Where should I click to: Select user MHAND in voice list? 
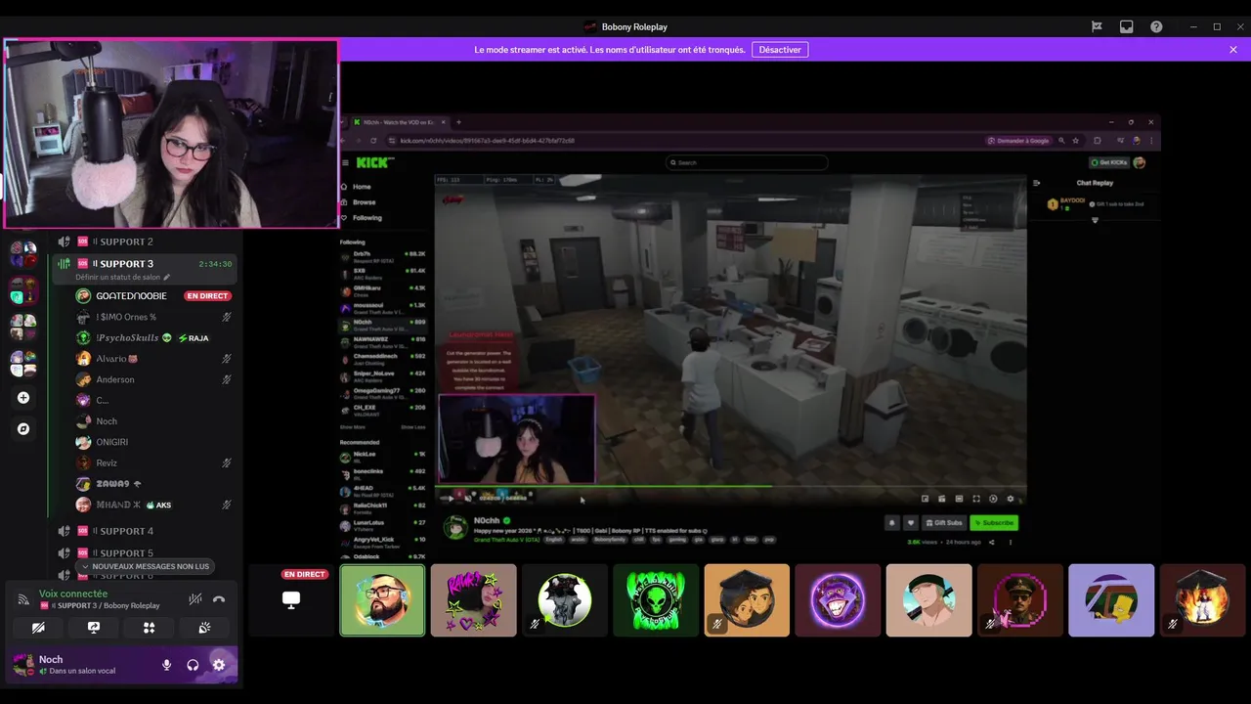pyautogui.click(x=154, y=506)
